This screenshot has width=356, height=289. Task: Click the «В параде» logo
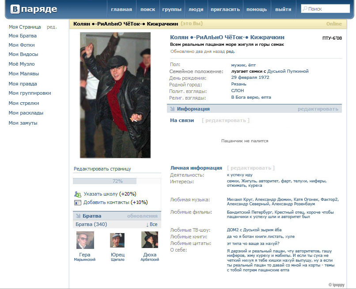pos(34,9)
